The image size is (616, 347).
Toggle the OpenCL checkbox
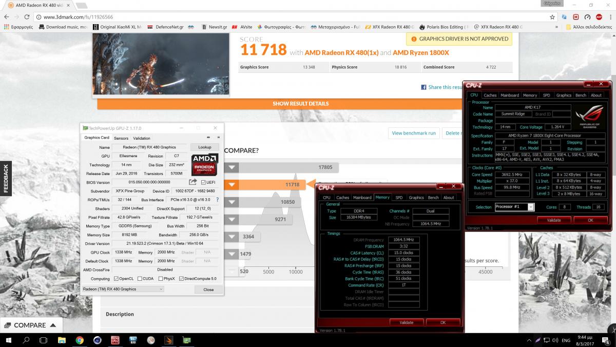[115, 279]
